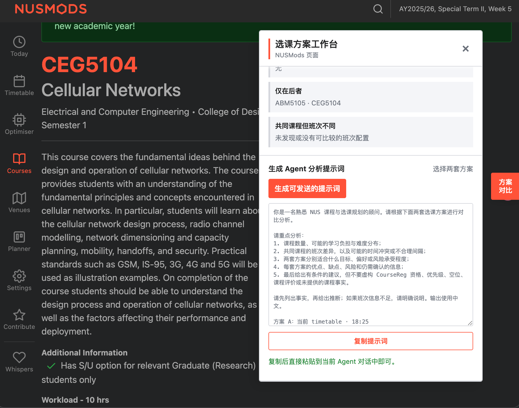Open the Optimiser chip icon
Screen dimensions: 519x408
coord(19,120)
